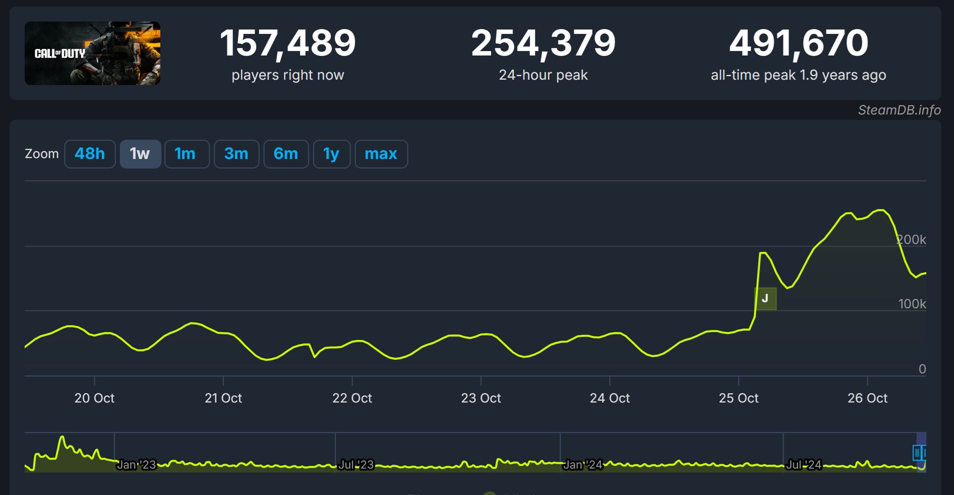Show max time range

381,154
